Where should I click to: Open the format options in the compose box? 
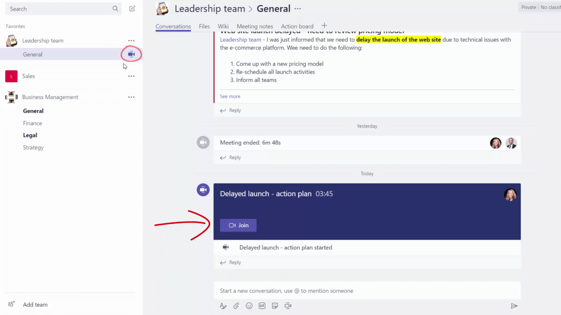pyautogui.click(x=223, y=306)
